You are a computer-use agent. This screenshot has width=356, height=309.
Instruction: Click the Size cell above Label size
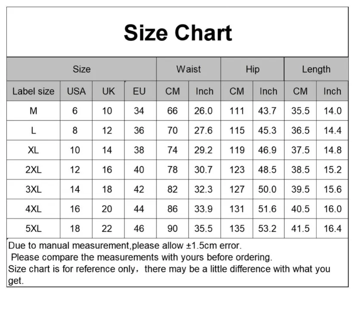(82, 69)
